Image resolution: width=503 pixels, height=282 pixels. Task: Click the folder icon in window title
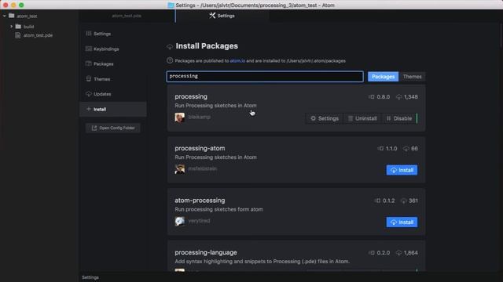coord(171,5)
